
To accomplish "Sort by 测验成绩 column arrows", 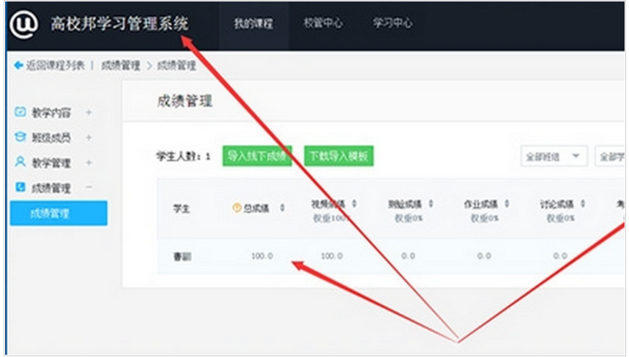I will click(431, 203).
